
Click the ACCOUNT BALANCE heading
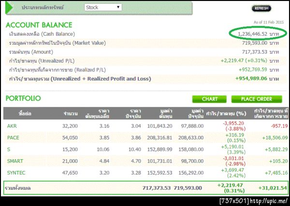(39, 25)
